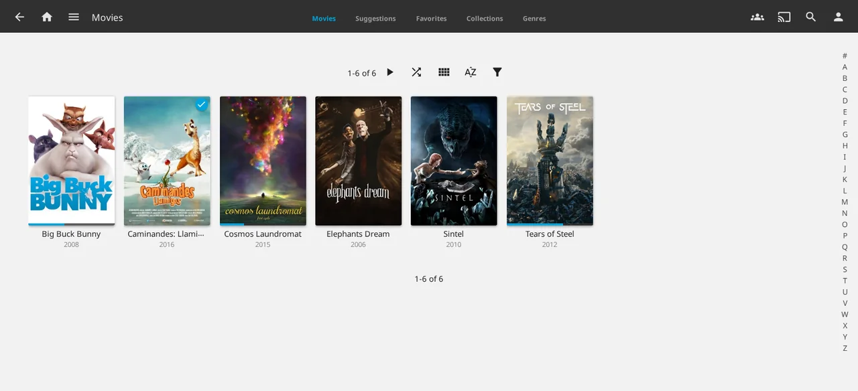The width and height of the screenshot is (858, 391).
Task: Open the Sintel poster
Action: coord(454,161)
